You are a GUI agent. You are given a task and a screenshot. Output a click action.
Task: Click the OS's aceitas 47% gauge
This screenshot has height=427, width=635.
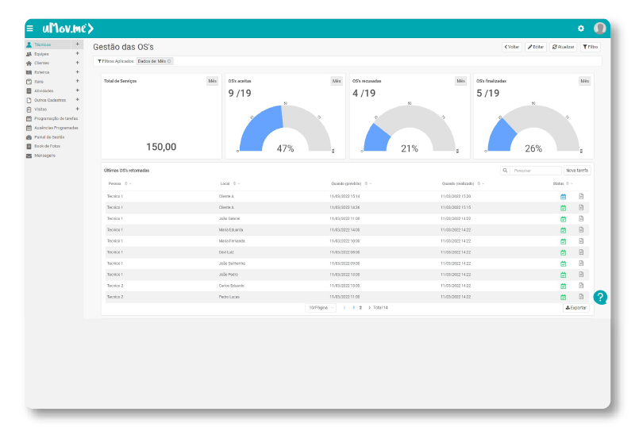tap(284, 131)
